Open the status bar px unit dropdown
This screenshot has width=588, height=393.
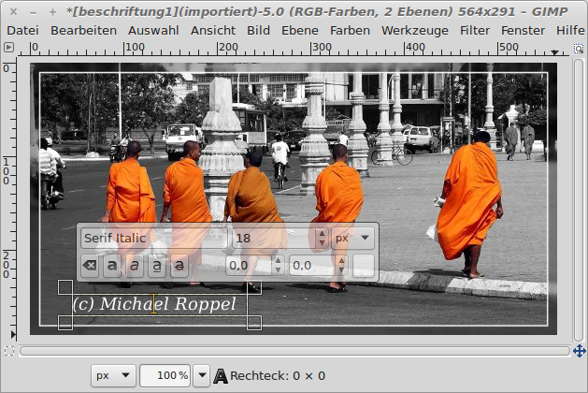coord(113,376)
